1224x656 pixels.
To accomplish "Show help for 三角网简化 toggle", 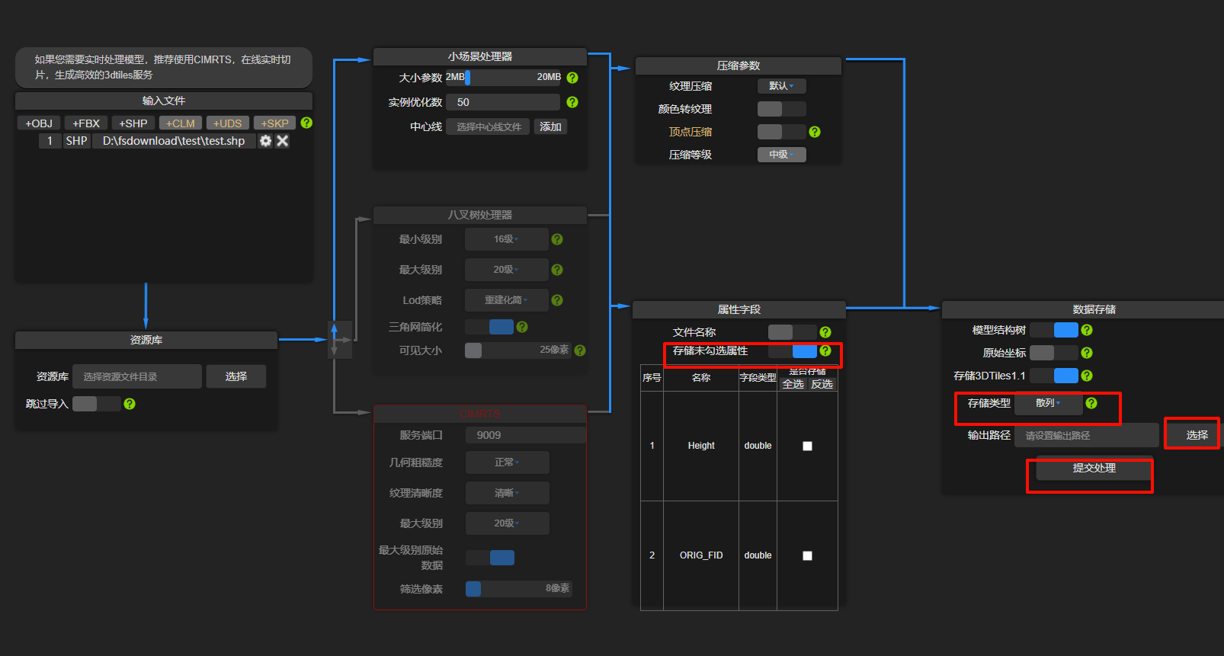I will 522,327.
